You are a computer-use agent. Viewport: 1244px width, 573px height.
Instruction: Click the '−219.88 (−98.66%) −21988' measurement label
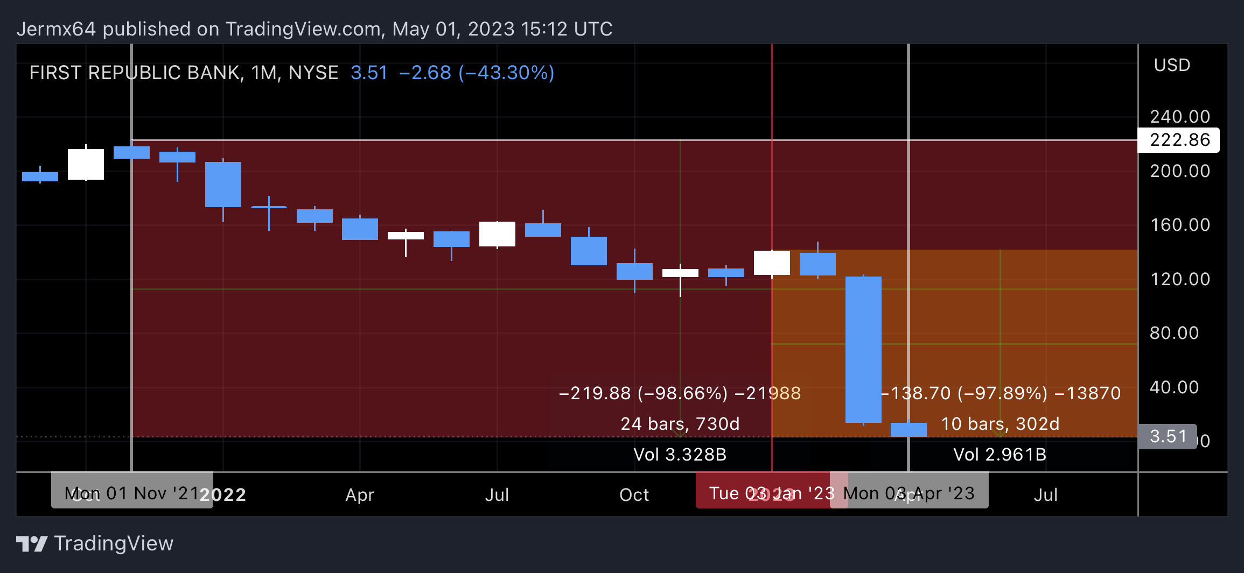click(x=680, y=393)
